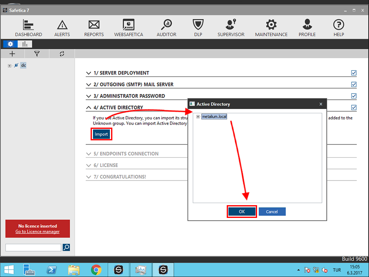Follow the Go to Licence manager link
369x277 pixels.
coord(37,231)
